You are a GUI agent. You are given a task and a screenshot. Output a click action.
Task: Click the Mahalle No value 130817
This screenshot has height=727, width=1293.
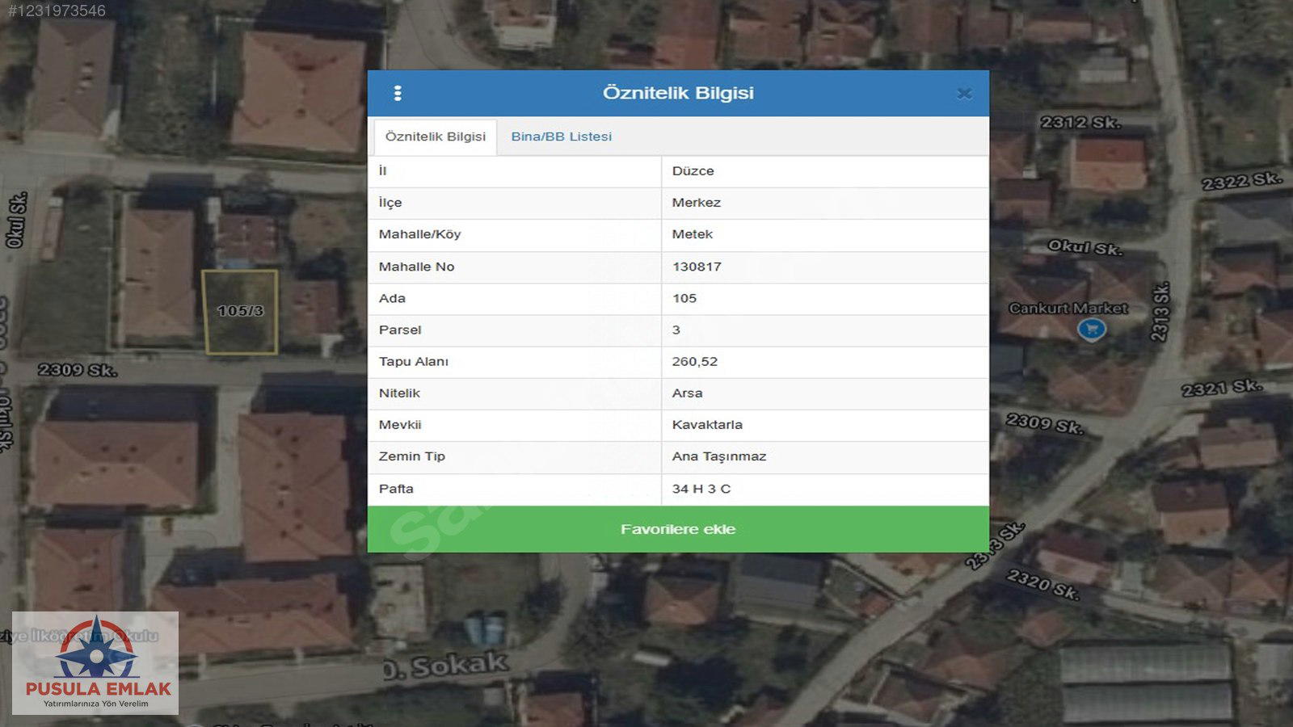(697, 267)
